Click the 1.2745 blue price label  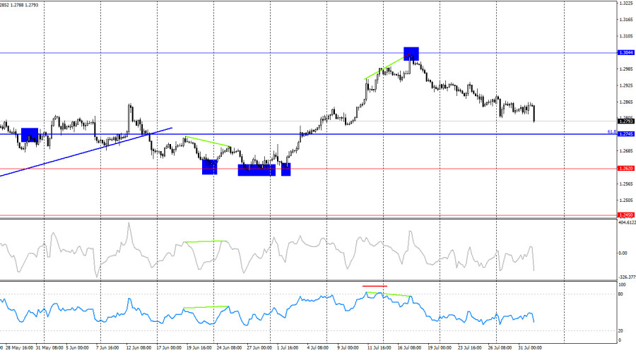tap(626, 134)
